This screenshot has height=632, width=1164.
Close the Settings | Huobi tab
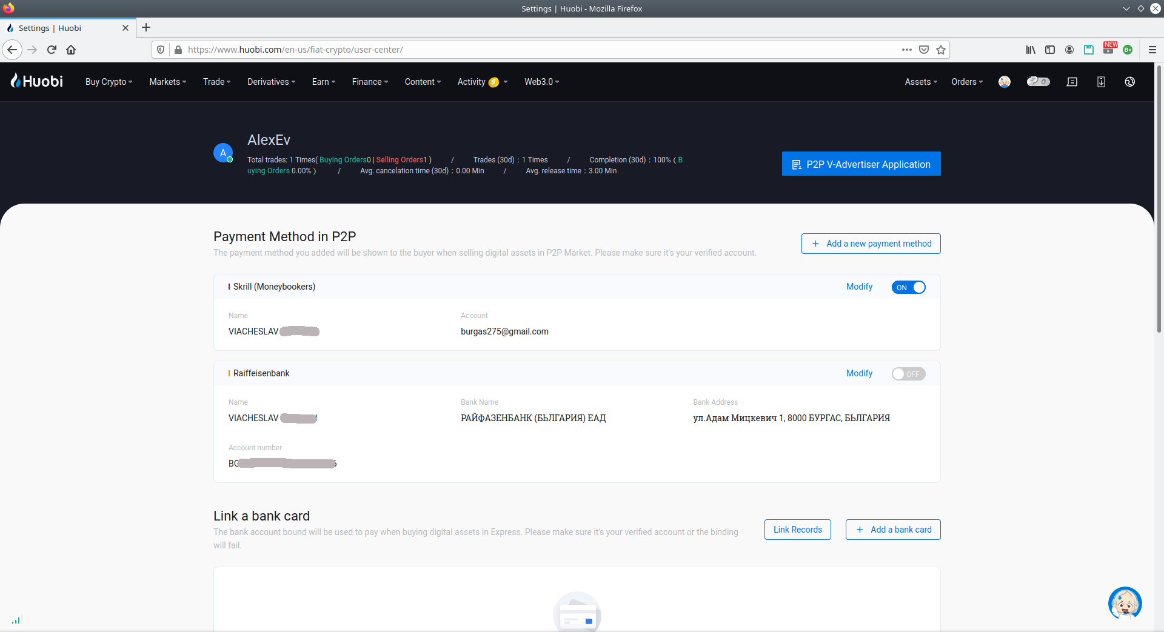pos(125,28)
